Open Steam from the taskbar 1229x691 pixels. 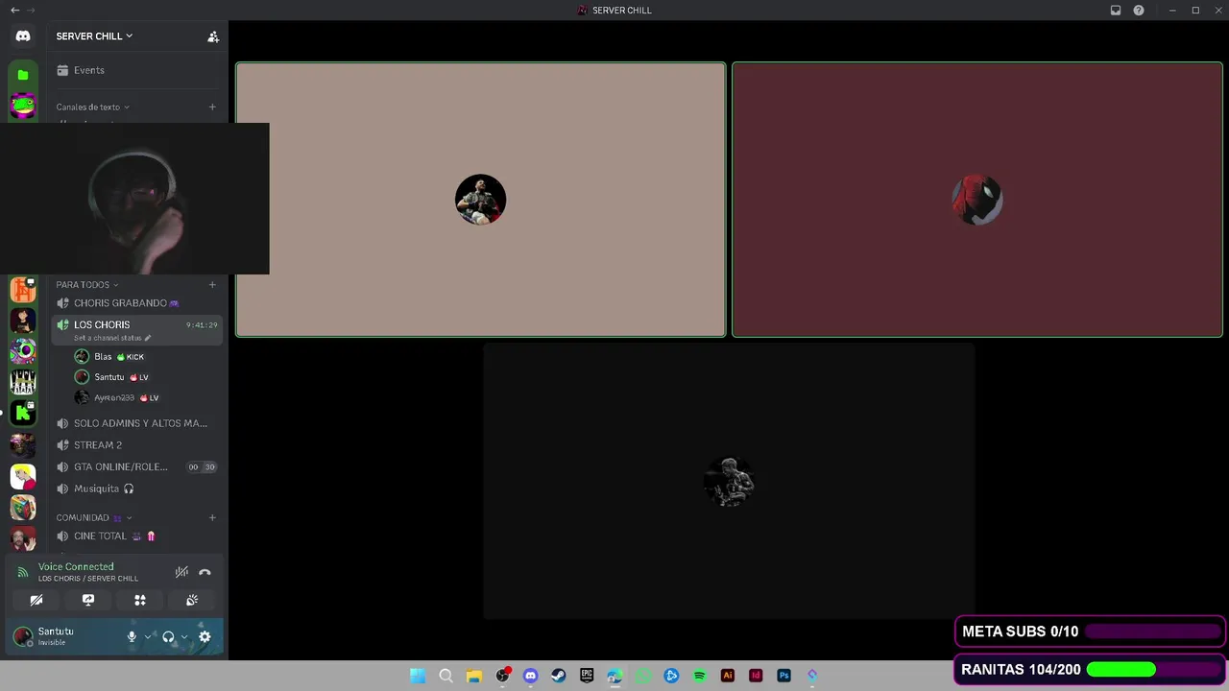[559, 676]
